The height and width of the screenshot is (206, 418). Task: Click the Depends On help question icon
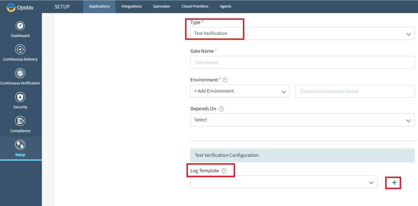221,109
